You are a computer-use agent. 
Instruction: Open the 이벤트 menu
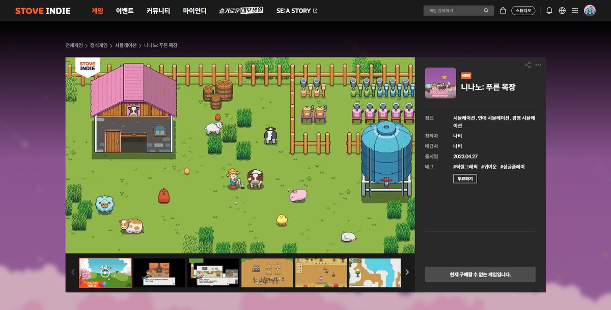tap(125, 11)
